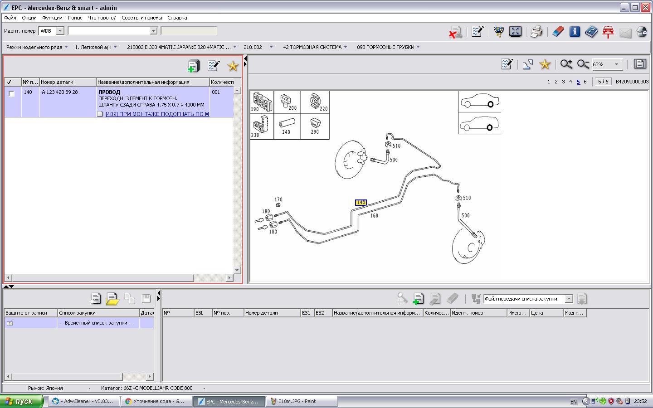653x408 pixels.
Task: Click the delete document icon with red X
Action: 456,32
